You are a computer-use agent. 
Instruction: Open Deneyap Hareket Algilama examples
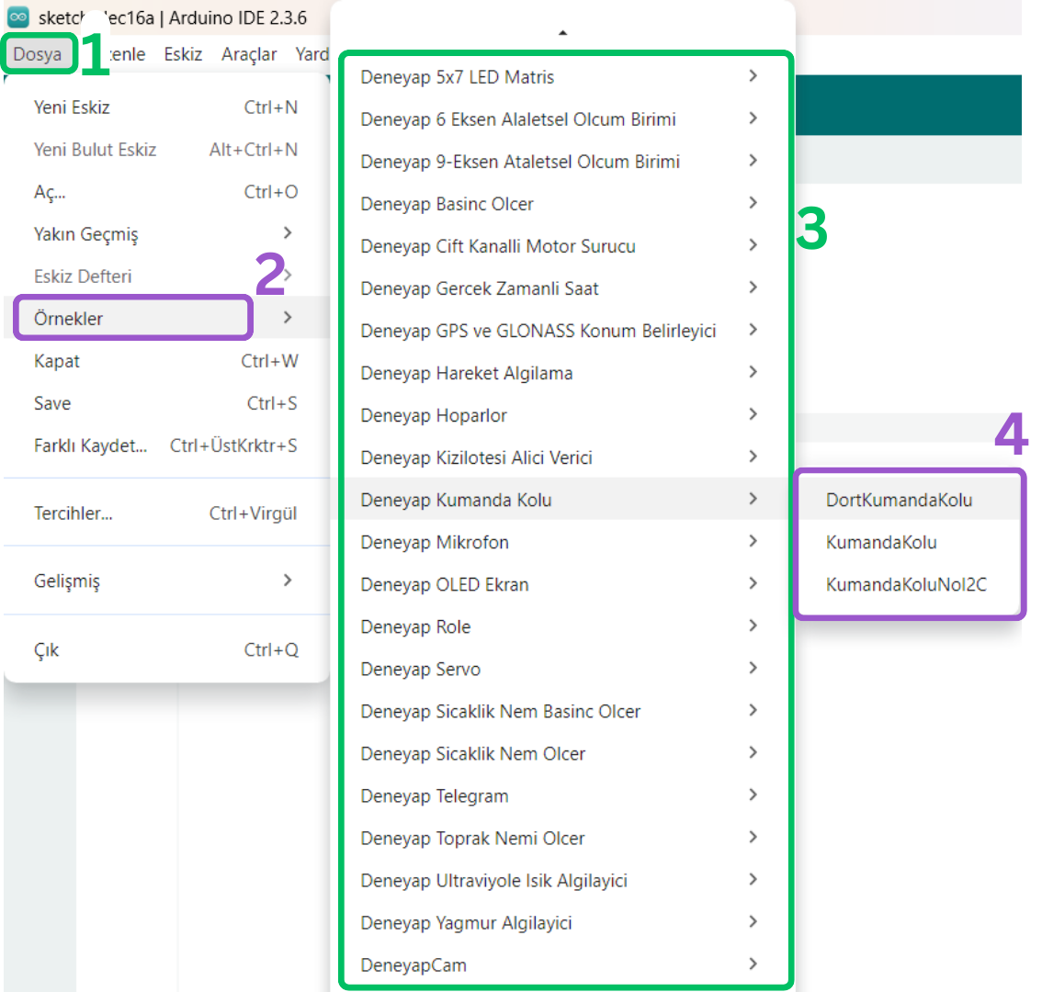coord(565,373)
